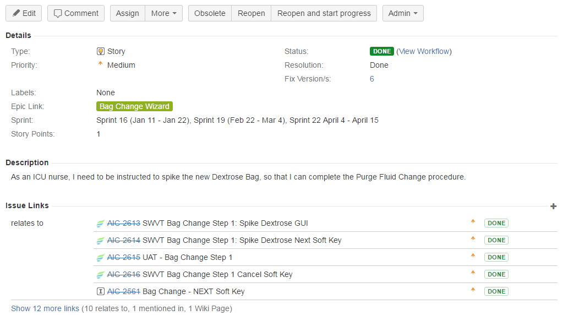Open the More dropdown menu
Viewport: 563px width, 315px height.
point(164,13)
